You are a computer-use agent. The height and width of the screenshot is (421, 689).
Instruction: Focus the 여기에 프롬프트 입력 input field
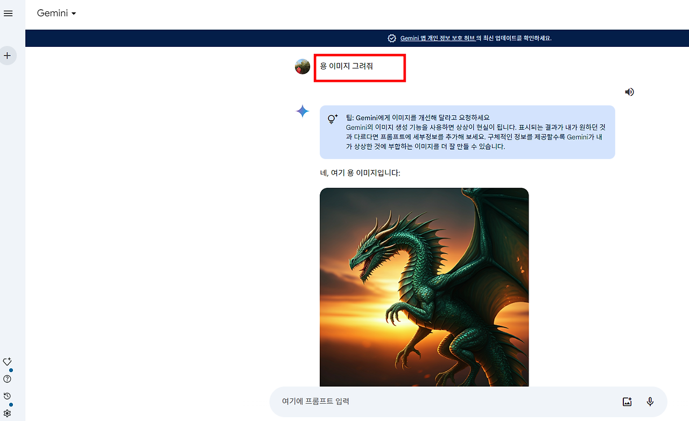point(441,402)
